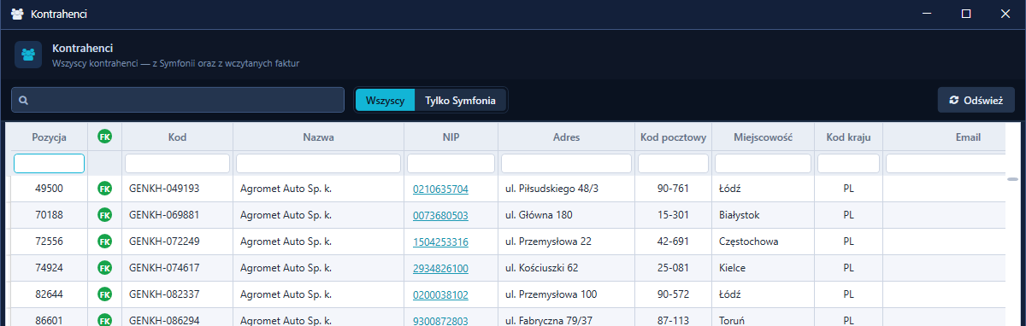
Task: Click the Kontrahenci header panel icon
Action: (x=28, y=55)
